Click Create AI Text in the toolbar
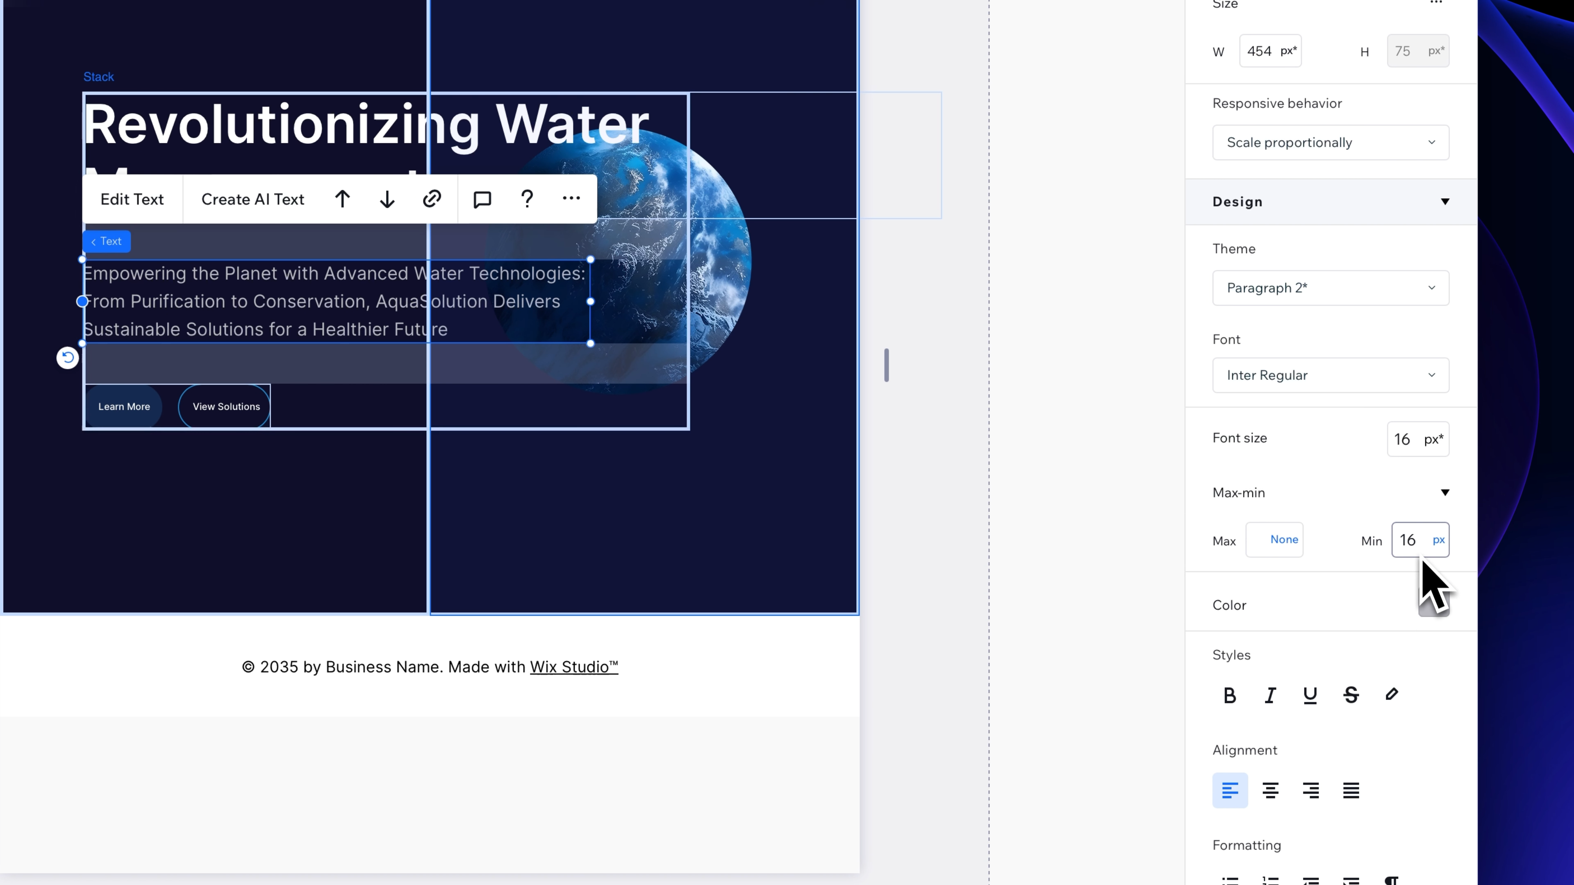Viewport: 1574px width, 885px height. pyautogui.click(x=252, y=198)
